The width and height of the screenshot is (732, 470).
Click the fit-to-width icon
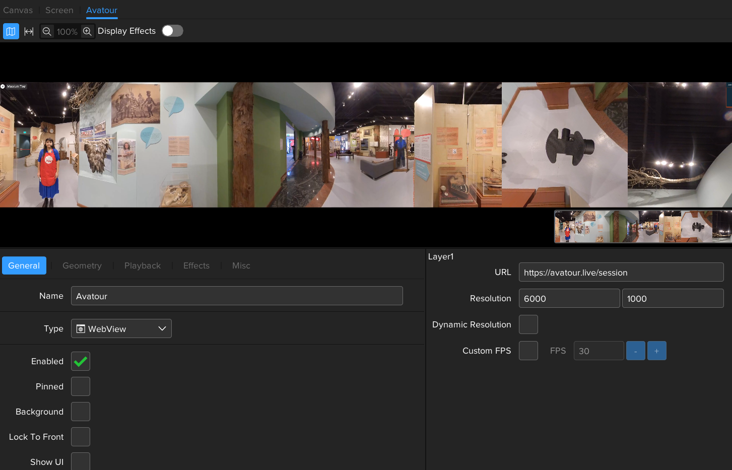pyautogui.click(x=29, y=31)
